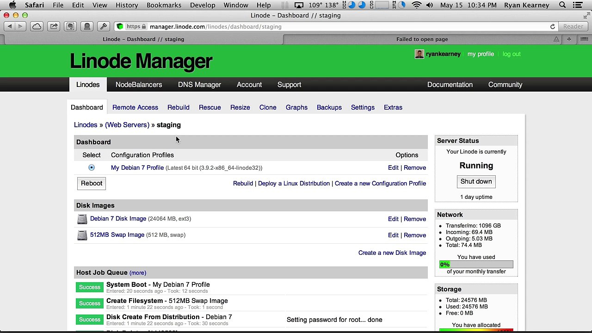Click the Debian 7 Disk Image drive icon
The image size is (592, 333).
[x=82, y=219]
